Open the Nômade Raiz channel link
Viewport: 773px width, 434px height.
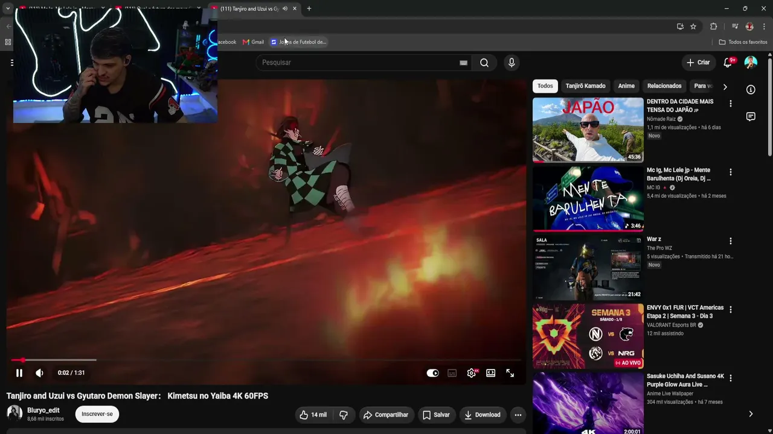pos(661,119)
